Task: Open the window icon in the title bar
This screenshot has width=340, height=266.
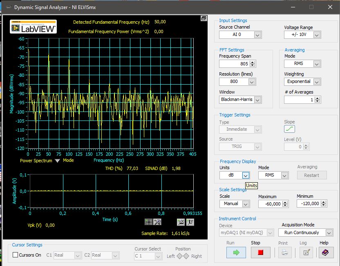Action: coord(9,7)
